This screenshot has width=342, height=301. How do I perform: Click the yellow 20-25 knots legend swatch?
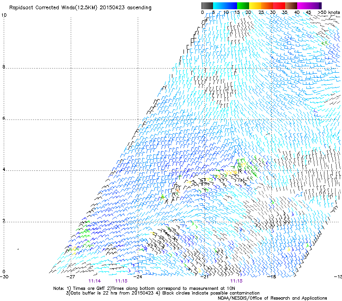255,6
